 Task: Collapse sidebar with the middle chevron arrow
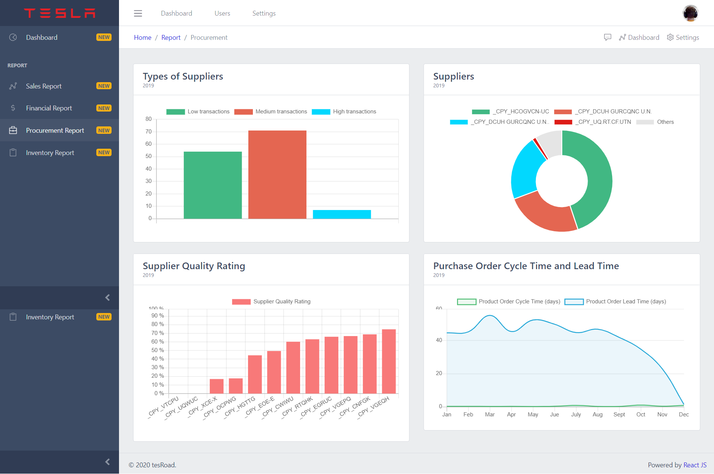click(x=107, y=297)
